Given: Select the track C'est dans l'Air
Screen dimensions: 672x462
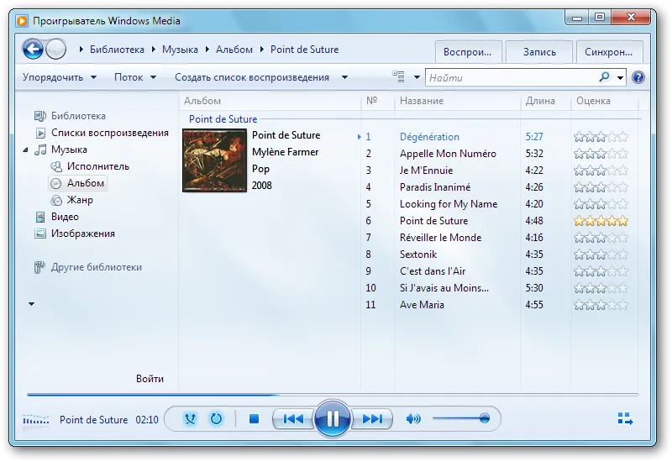Looking at the screenshot, I should [x=433, y=270].
